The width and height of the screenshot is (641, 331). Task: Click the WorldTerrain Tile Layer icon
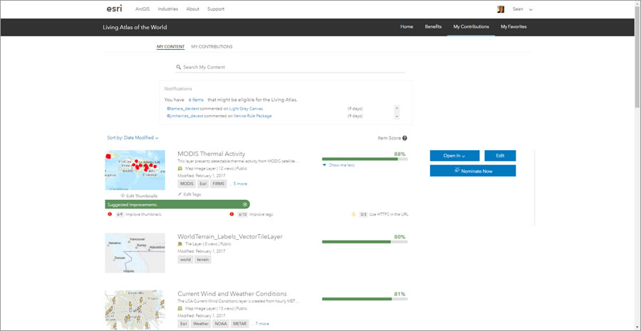[x=180, y=244]
